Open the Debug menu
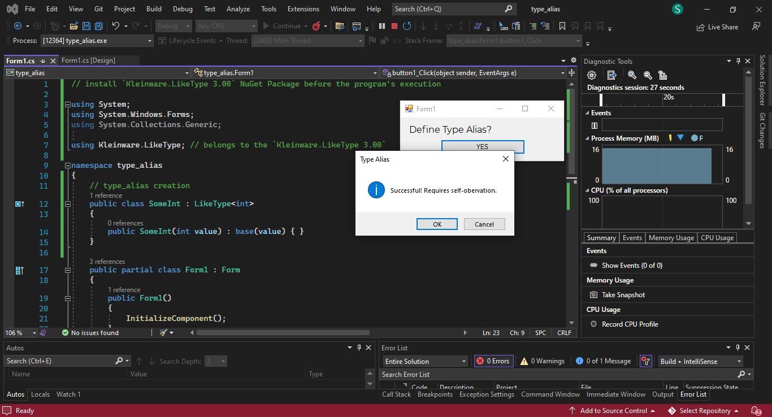Viewport: 772px width, 417px height. pyautogui.click(x=183, y=9)
